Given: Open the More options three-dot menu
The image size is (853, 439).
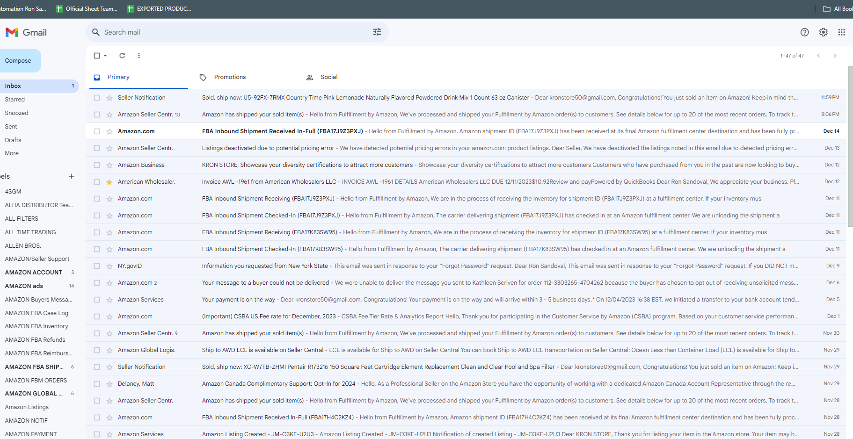Looking at the screenshot, I should [x=139, y=56].
